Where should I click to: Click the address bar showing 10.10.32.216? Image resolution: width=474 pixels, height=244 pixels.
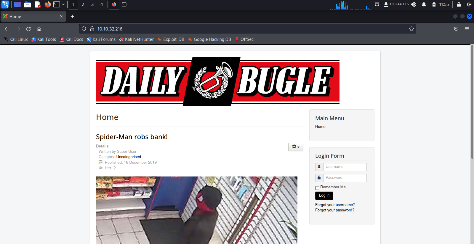(x=248, y=29)
